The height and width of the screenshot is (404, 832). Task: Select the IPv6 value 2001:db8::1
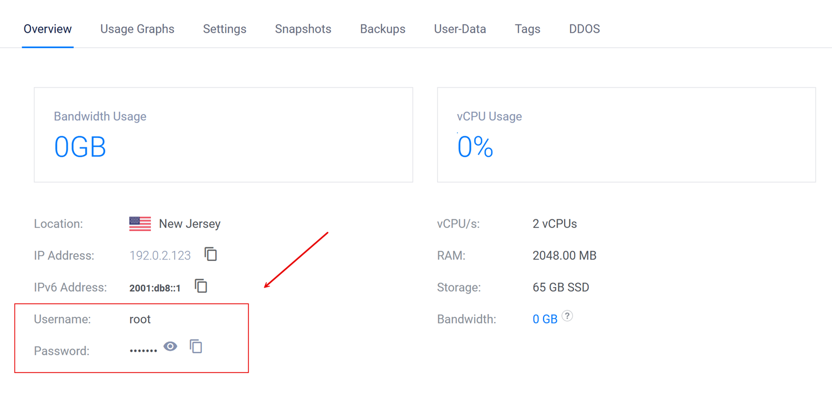click(x=155, y=288)
